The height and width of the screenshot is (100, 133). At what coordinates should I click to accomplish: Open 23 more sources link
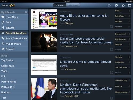[123, 73]
